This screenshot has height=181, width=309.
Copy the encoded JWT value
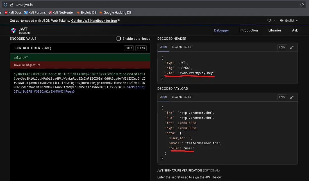pyautogui.click(x=129, y=48)
